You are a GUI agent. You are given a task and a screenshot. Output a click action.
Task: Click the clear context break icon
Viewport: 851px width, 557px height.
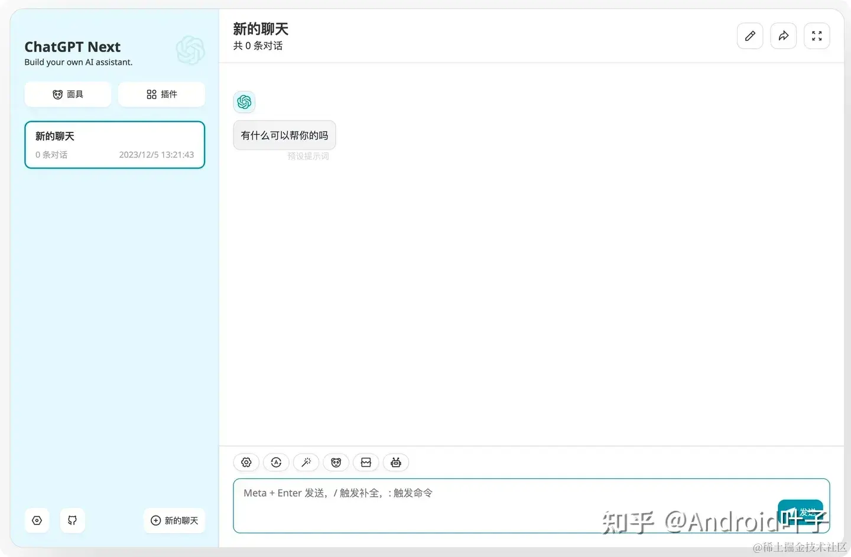366,462
